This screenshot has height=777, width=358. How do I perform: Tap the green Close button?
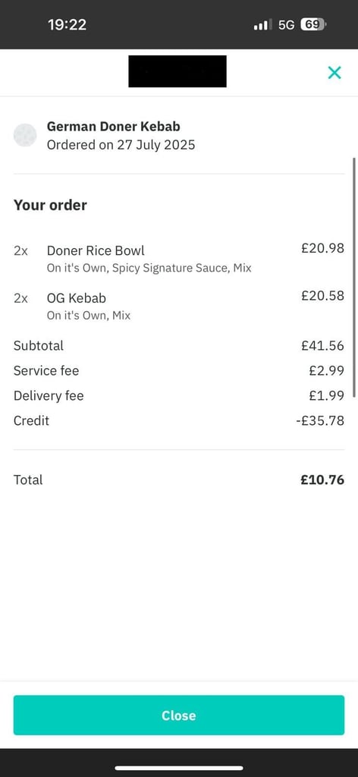point(179,715)
